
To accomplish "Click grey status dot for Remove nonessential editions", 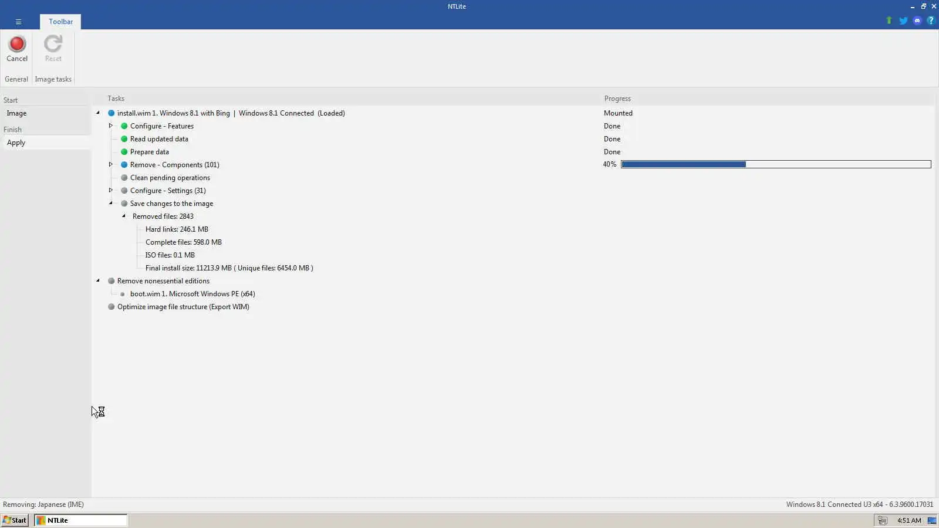I will pos(111,281).
